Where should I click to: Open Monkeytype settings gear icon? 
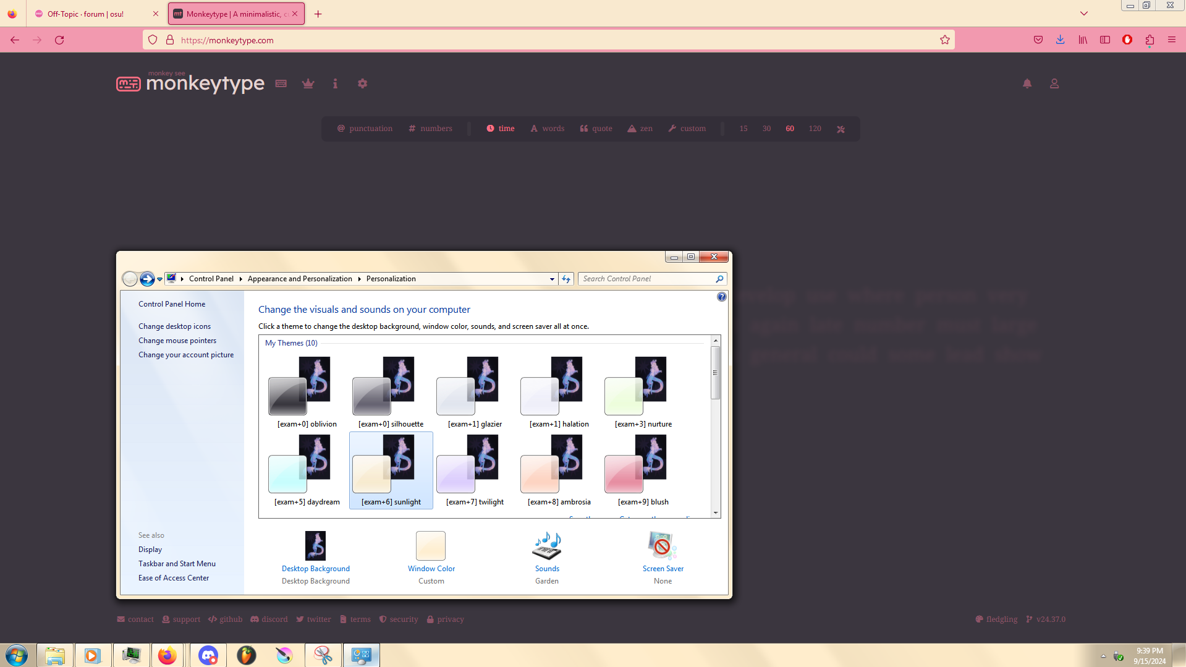pyautogui.click(x=362, y=83)
